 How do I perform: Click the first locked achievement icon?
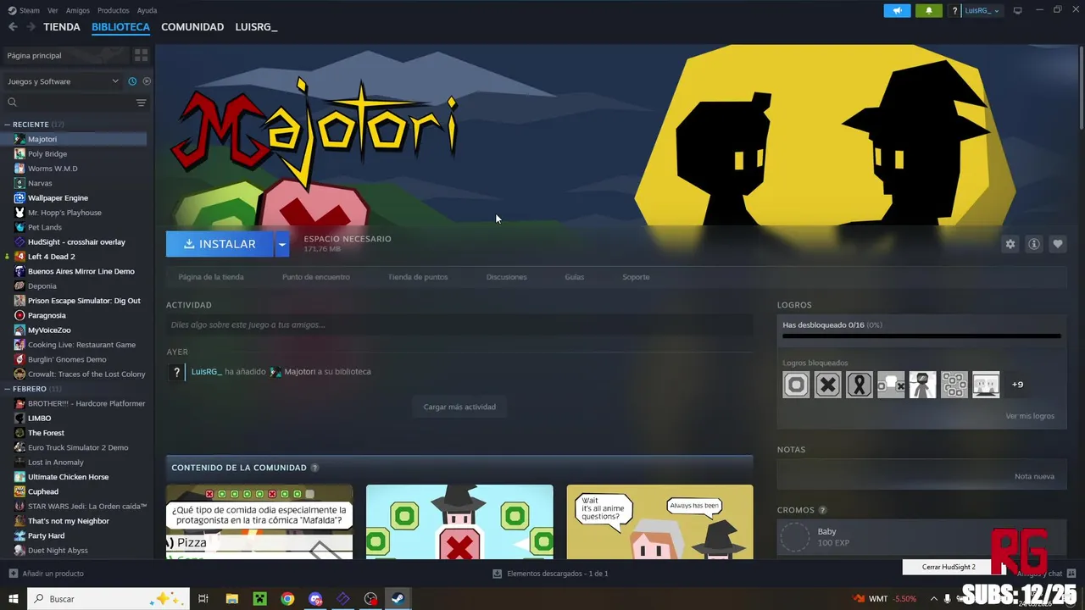796,385
